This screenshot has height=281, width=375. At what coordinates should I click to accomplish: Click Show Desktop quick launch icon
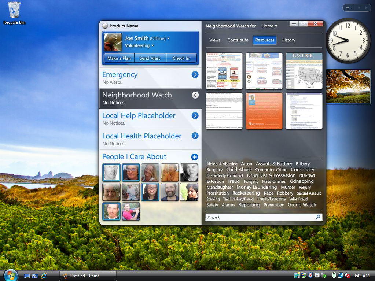(27, 276)
